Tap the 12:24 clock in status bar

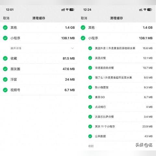(x=87, y=10)
